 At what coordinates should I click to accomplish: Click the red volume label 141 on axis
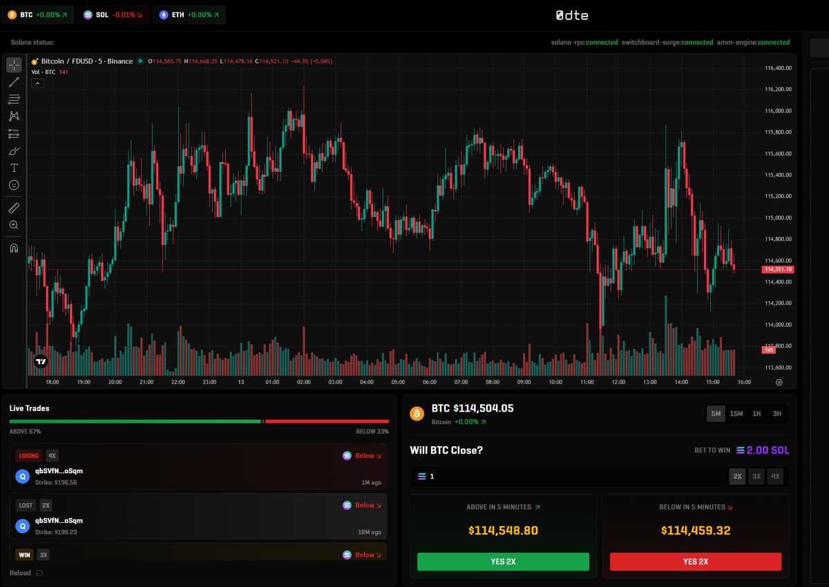768,350
